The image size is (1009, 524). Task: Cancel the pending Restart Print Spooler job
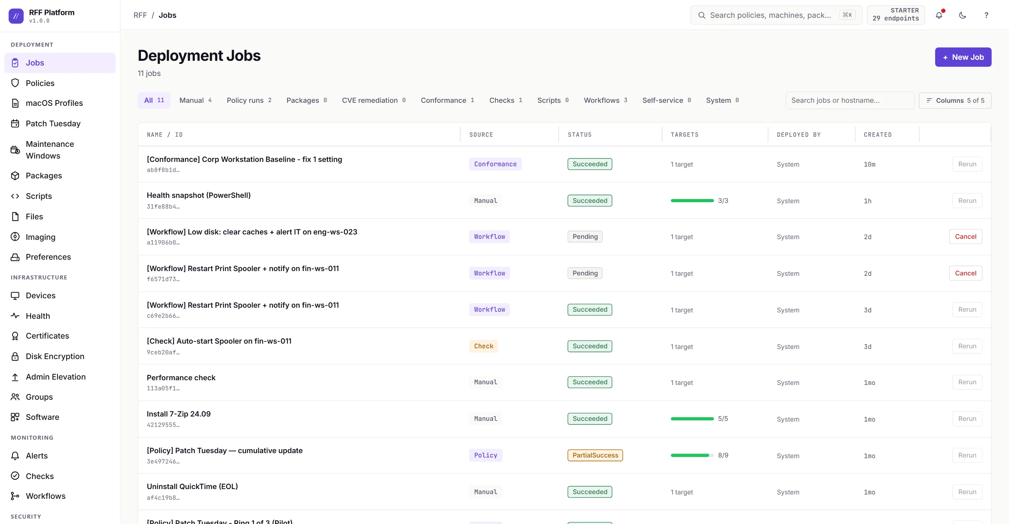point(965,273)
